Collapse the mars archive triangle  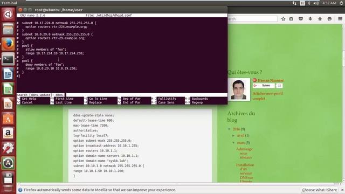point(233,143)
